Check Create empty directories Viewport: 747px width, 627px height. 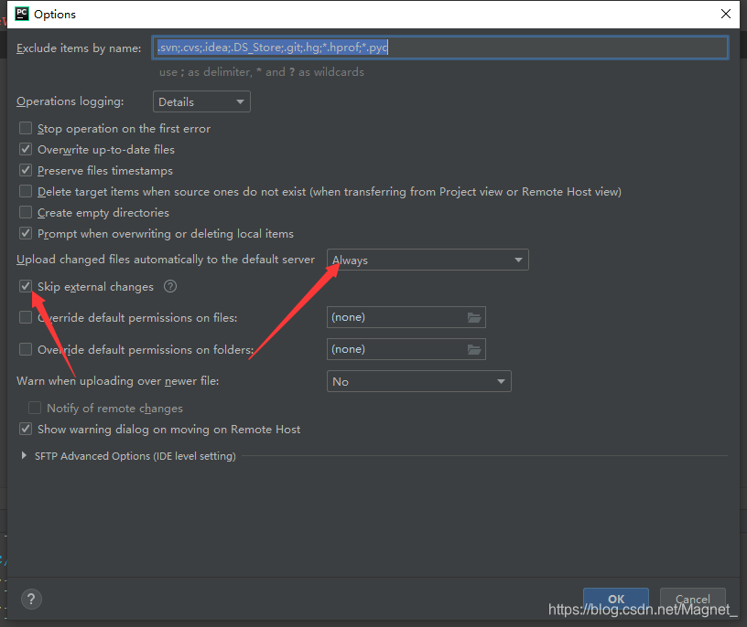click(x=26, y=212)
